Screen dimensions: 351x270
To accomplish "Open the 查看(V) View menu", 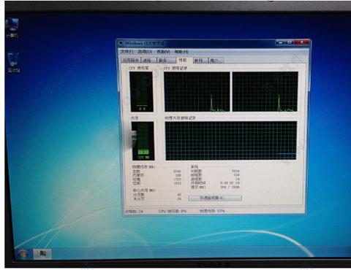I will point(163,52).
